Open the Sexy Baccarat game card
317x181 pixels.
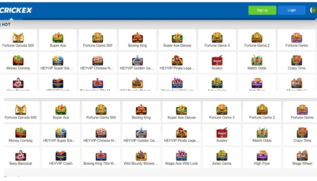[21, 158]
